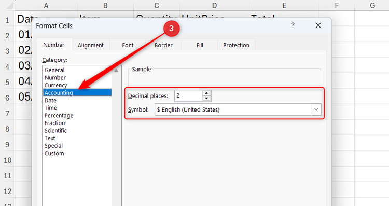
Task: Select Currency category
Action: click(x=77, y=85)
